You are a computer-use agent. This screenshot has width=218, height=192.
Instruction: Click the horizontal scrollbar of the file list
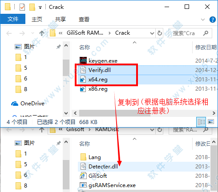(144, 113)
